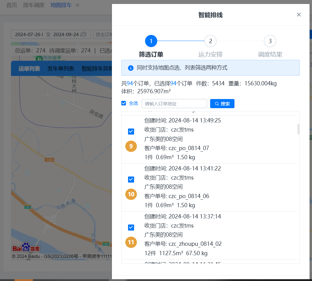
Task: Uncheck order czc_po_0814_06 checkbox
Action: tap(131, 179)
